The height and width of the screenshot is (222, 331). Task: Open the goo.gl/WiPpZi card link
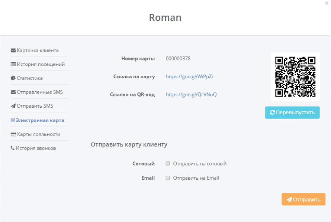(189, 76)
